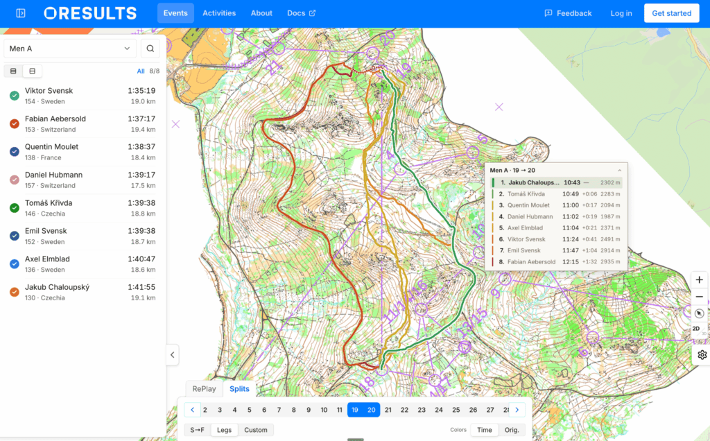Viewport: 710px width, 441px height.
Task: Zoom out of the map
Action: tap(699, 297)
